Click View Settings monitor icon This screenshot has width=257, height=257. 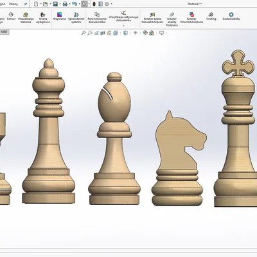(x=161, y=33)
